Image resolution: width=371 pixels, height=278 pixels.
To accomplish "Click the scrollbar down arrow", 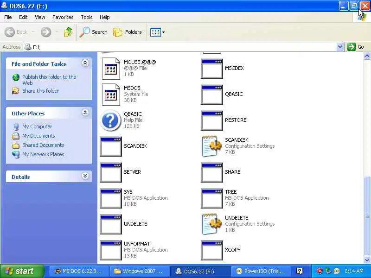I will (367, 260).
